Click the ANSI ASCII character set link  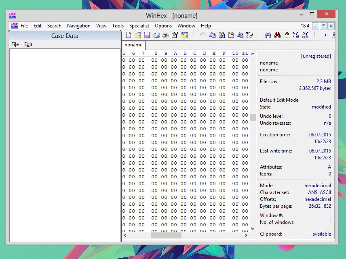[x=319, y=192]
